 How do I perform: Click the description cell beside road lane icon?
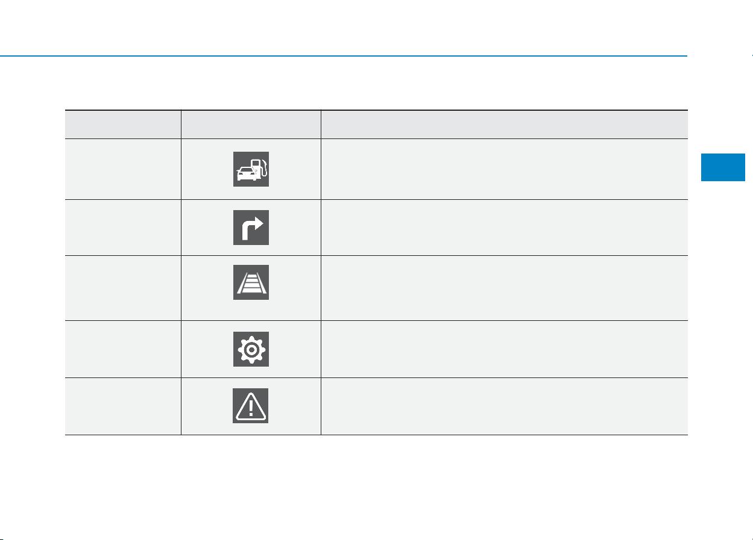504,288
